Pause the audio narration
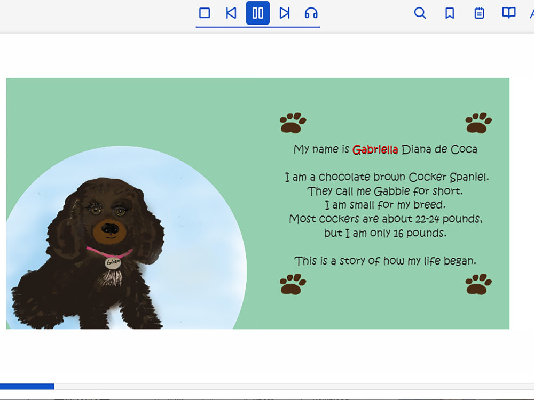This screenshot has height=400, width=534. click(x=258, y=13)
